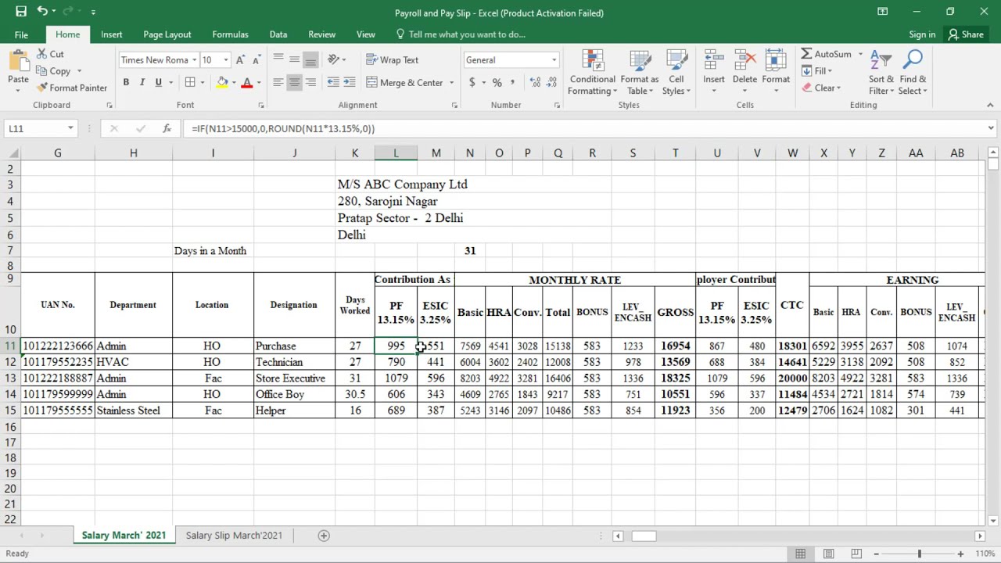Click the Copy button

point(54,71)
